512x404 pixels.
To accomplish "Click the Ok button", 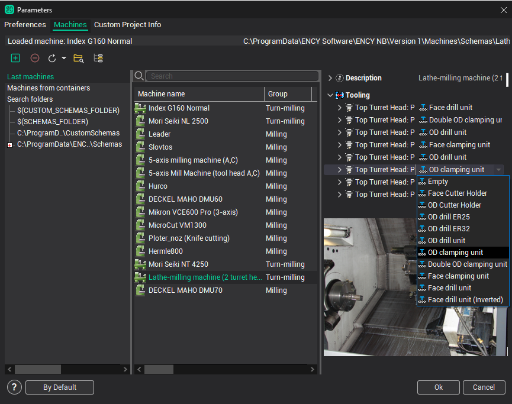I will click(x=438, y=387).
